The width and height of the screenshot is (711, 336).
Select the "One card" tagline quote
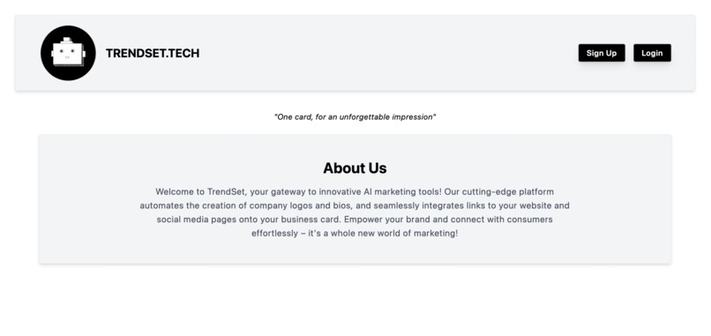(x=355, y=117)
